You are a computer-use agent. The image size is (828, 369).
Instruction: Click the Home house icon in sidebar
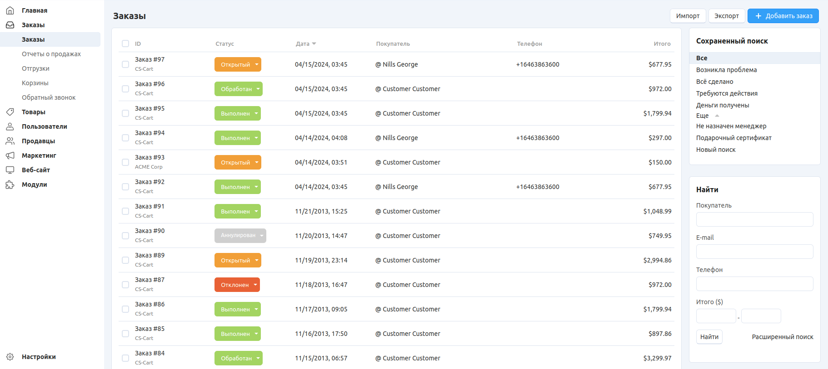10,10
